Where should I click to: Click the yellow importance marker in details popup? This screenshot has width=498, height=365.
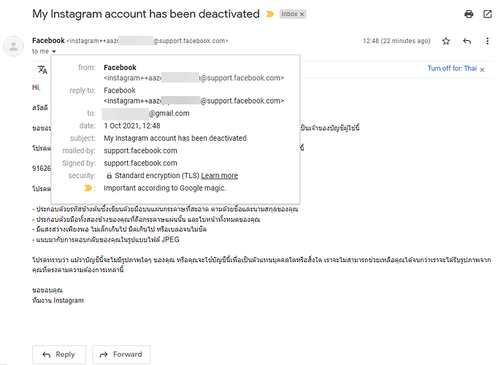(88, 188)
